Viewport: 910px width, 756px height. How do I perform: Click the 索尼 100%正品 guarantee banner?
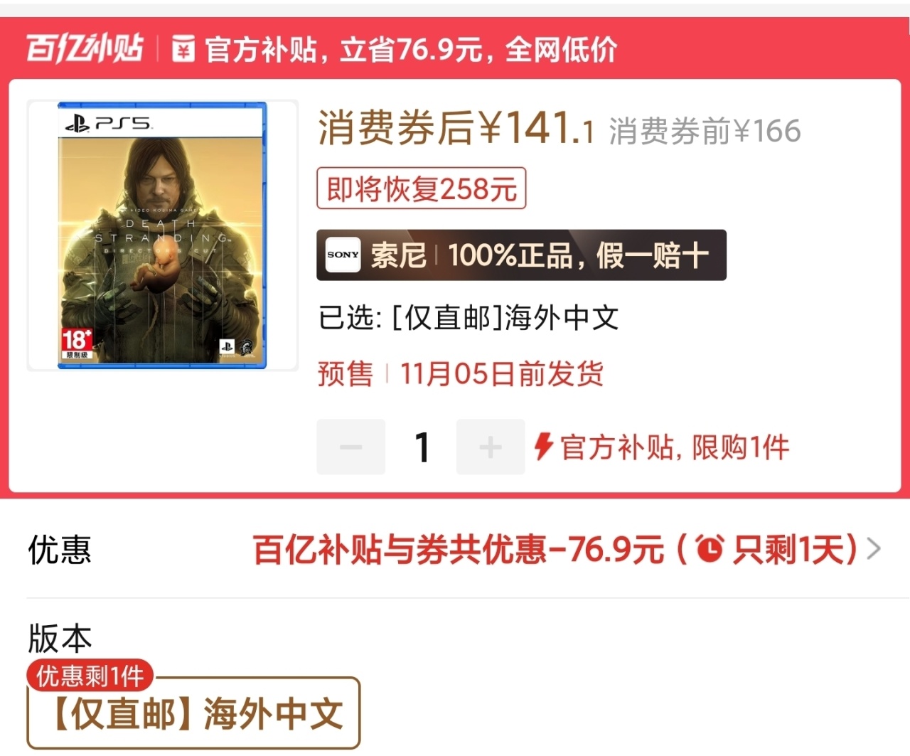(x=521, y=255)
